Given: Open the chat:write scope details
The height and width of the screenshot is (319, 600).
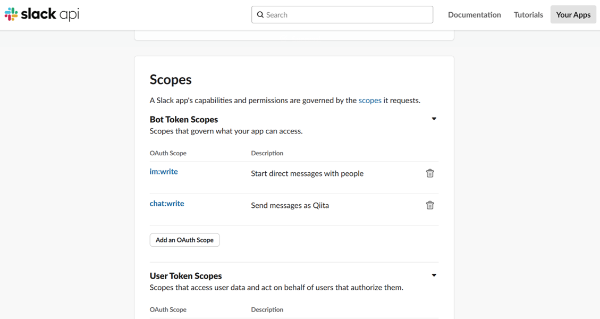Looking at the screenshot, I should tap(166, 203).
